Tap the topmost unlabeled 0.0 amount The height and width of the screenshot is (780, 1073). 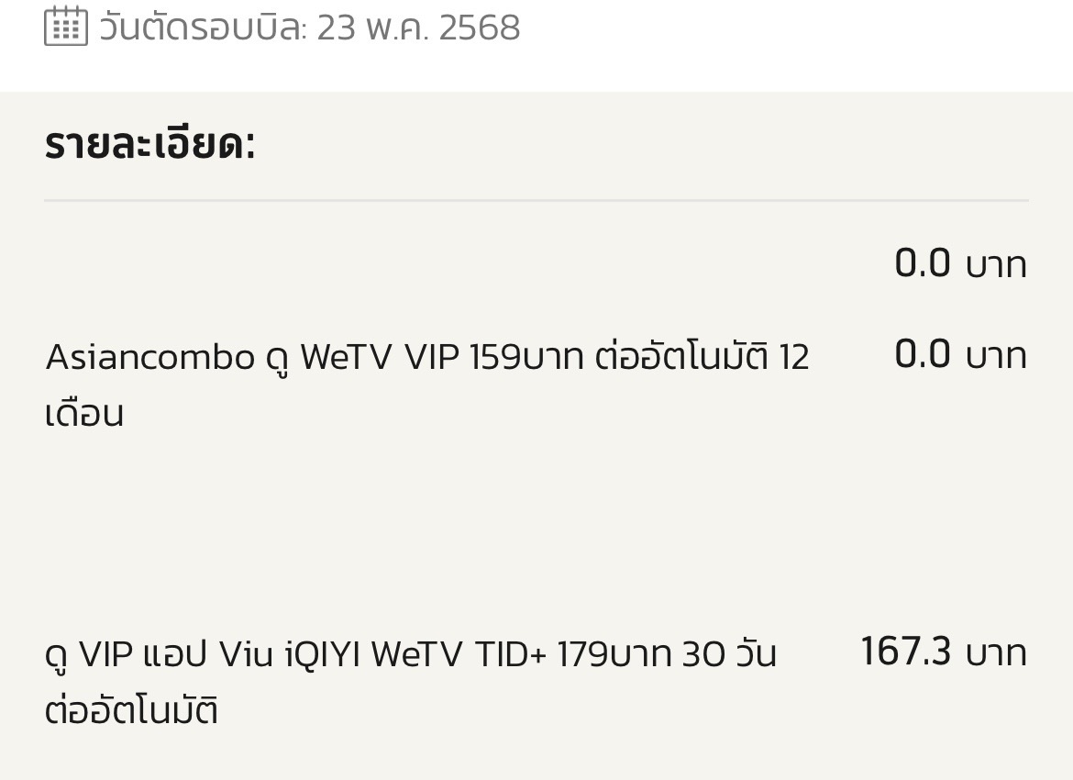[x=922, y=264]
